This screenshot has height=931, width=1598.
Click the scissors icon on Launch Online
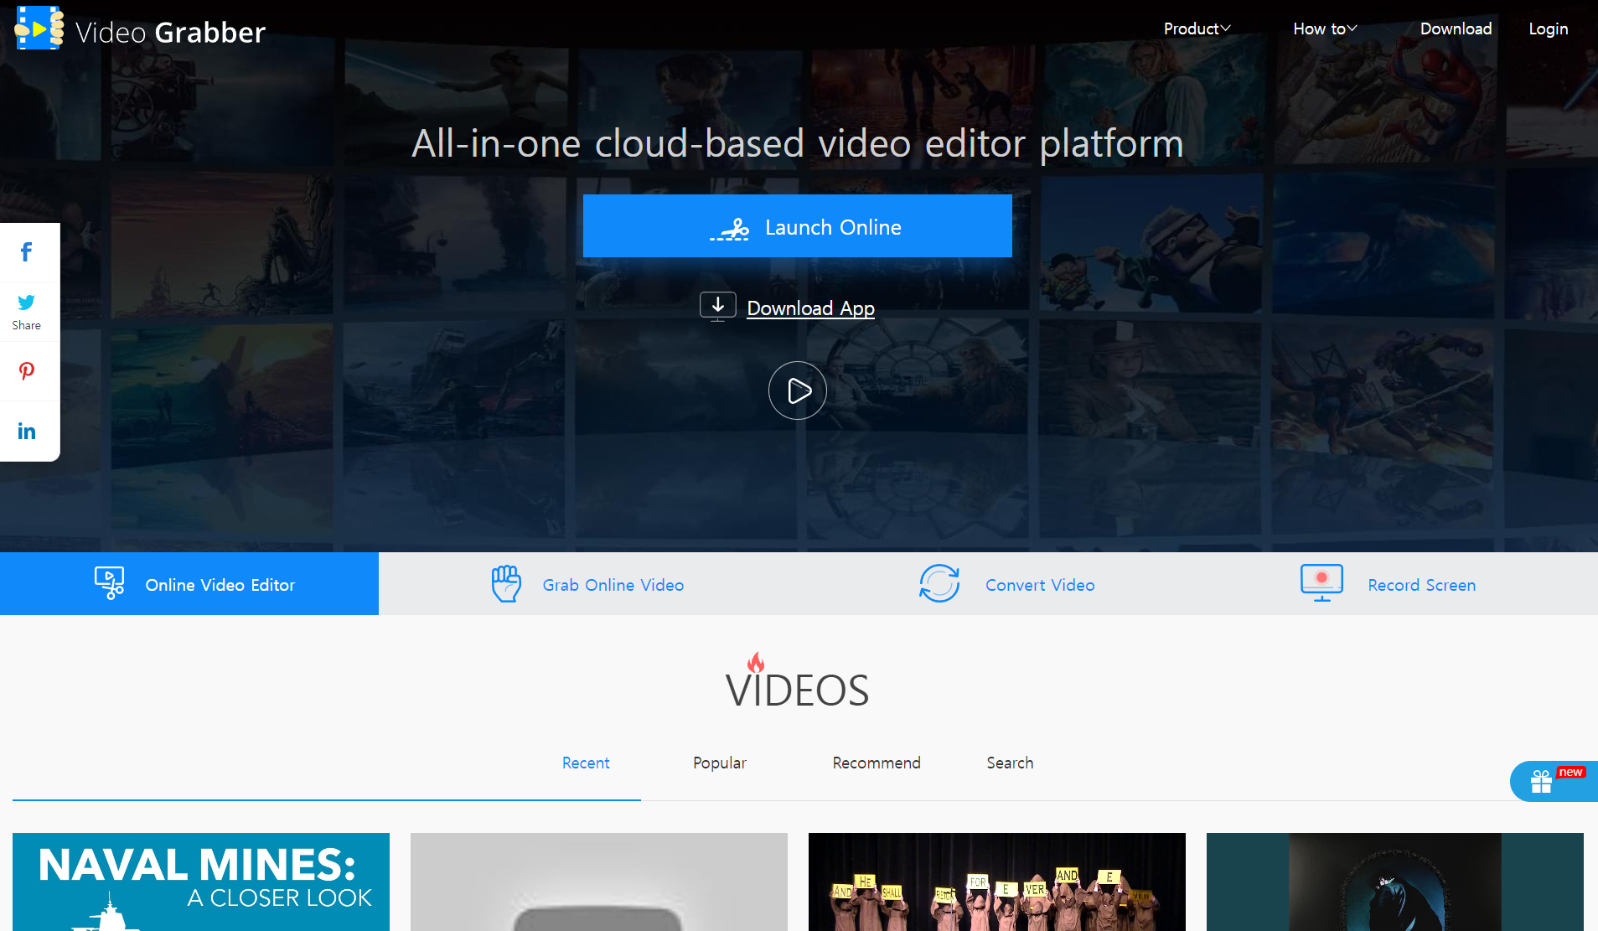tap(730, 228)
